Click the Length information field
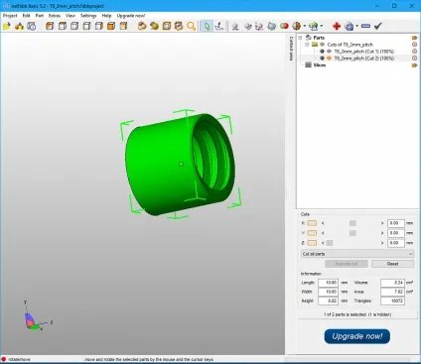The width and height of the screenshot is (421, 364). click(328, 283)
